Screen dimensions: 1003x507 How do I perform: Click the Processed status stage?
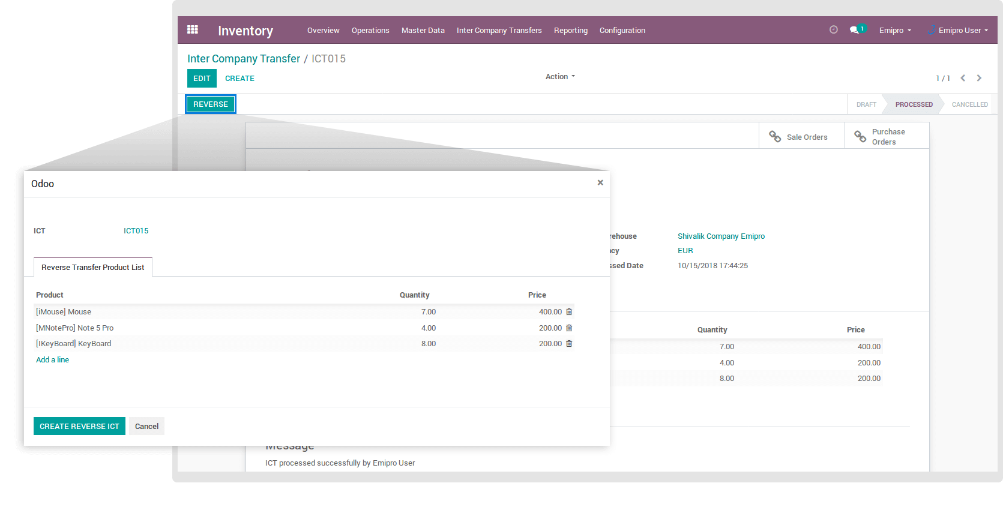click(914, 104)
